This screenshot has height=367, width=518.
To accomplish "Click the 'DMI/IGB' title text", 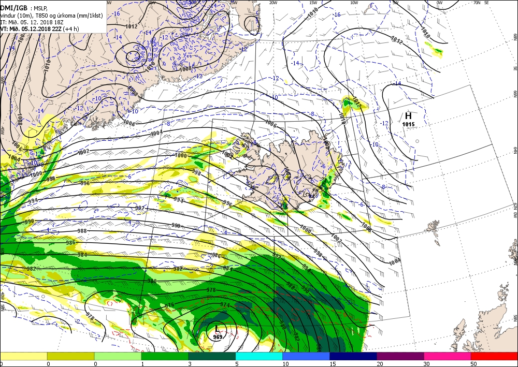I will [14, 8].
